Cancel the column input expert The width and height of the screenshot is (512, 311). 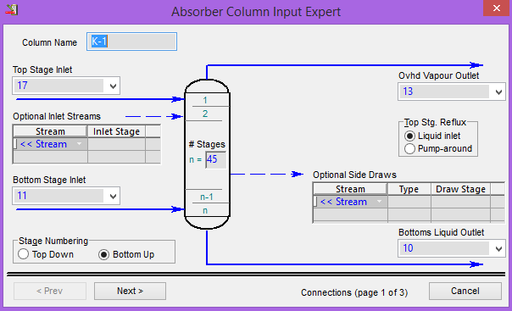465,291
